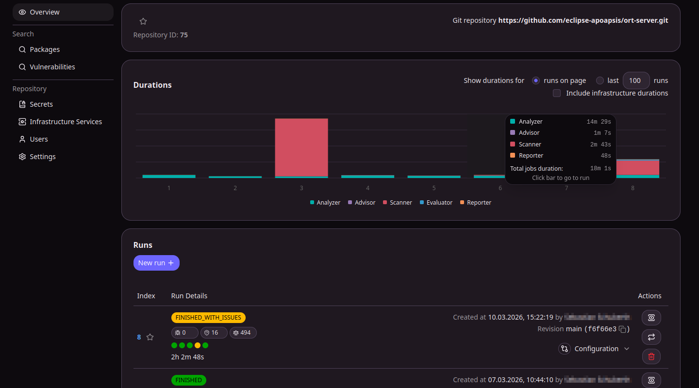Toggle Advisor series in chart legend

tap(362, 203)
